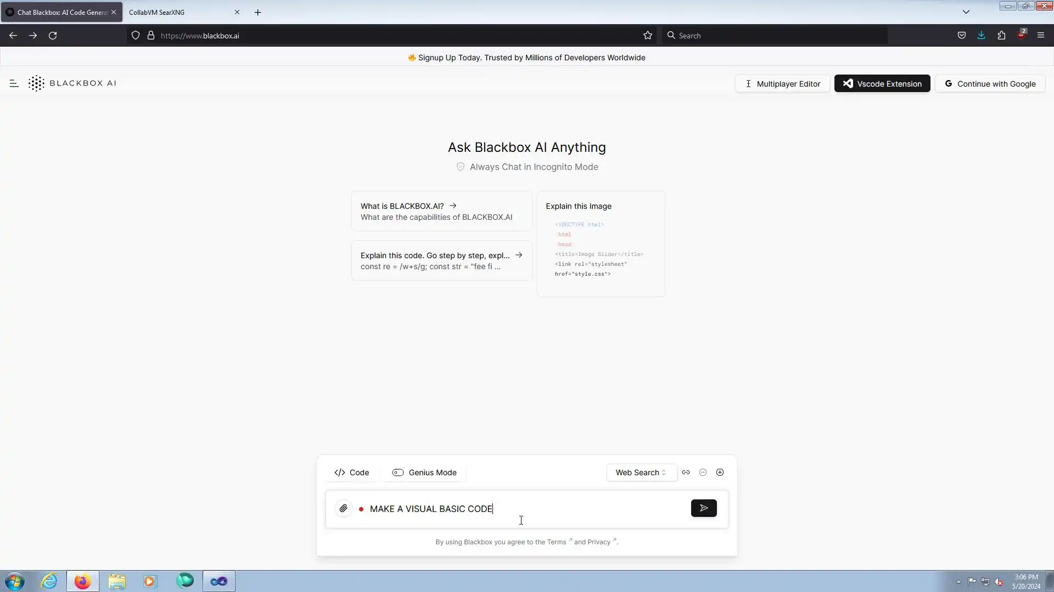Open the list all tabs chevron

click(x=966, y=12)
